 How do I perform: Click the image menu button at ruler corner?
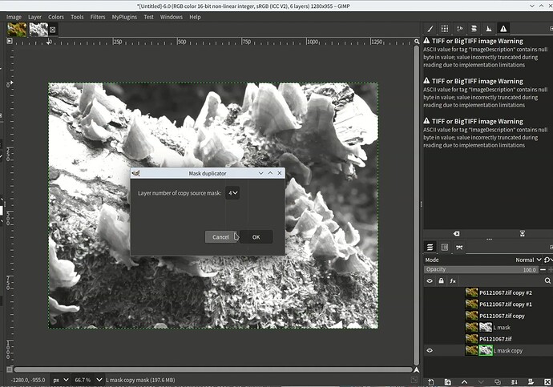point(10,41)
